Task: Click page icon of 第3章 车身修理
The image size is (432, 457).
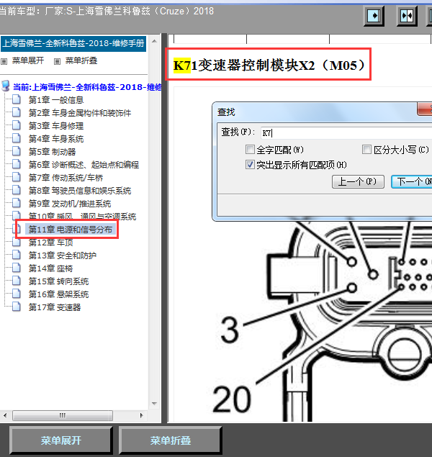Action: tap(17, 125)
